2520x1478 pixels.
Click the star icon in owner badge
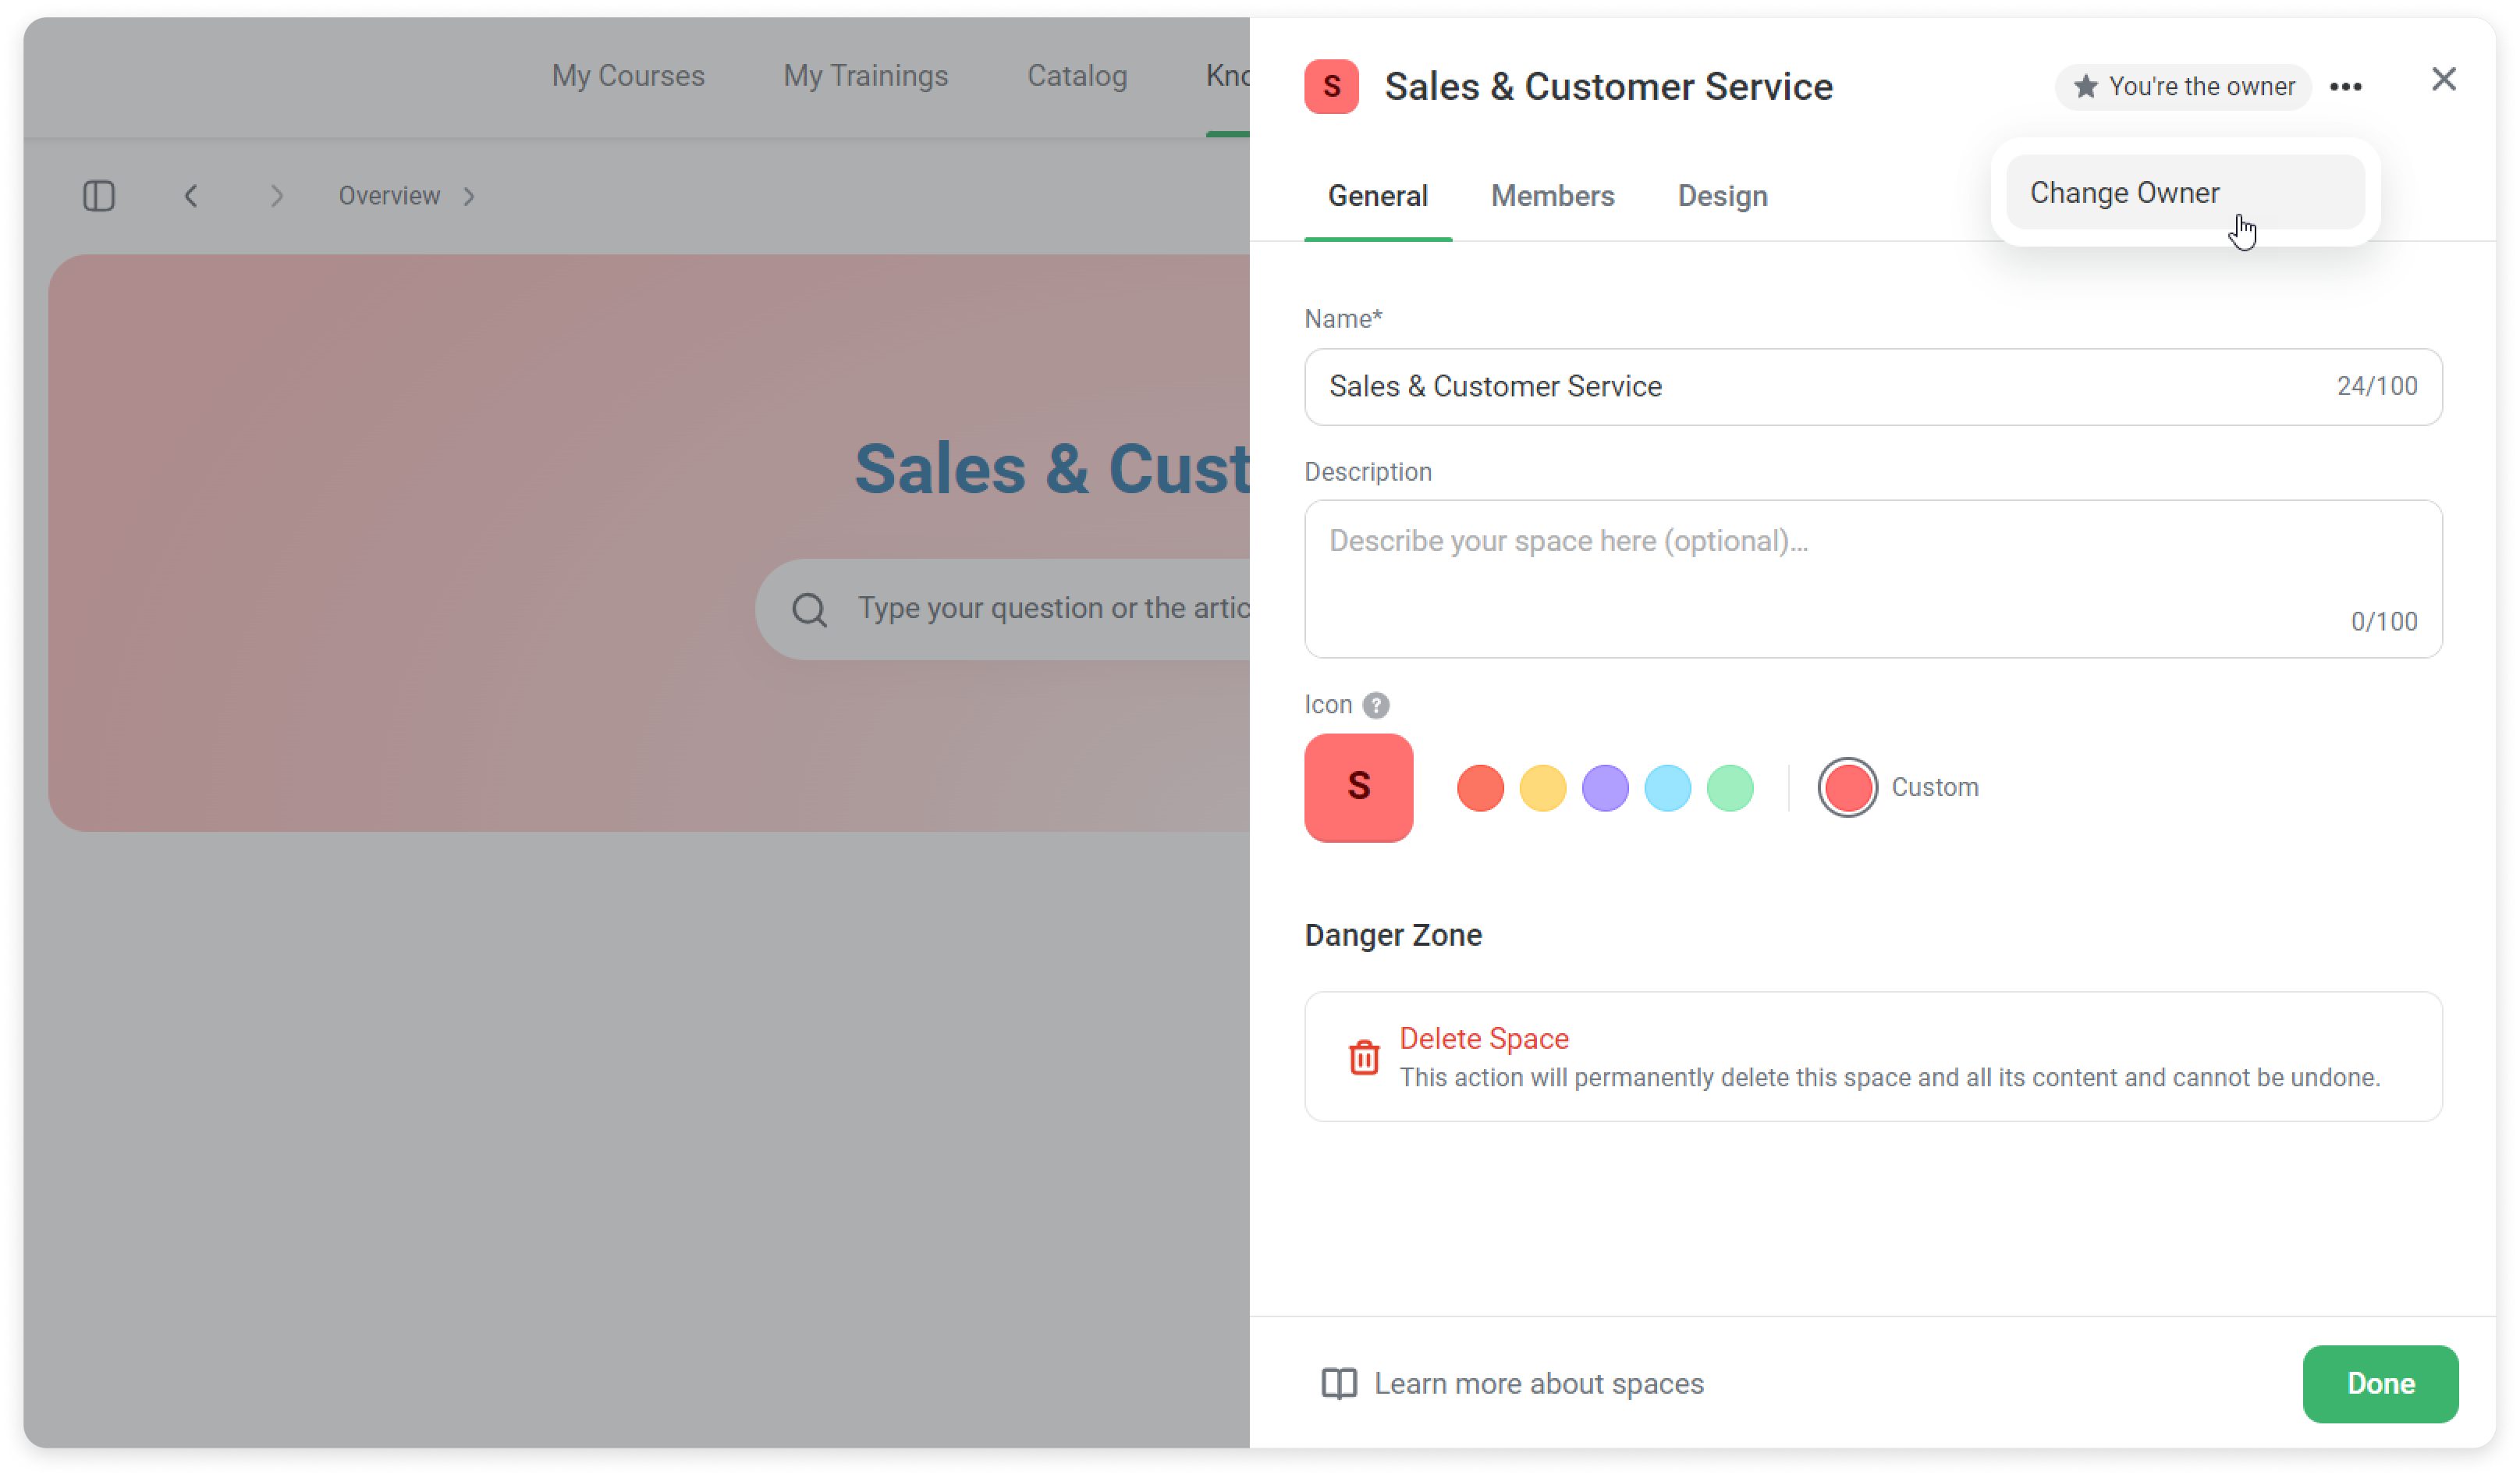pyautogui.click(x=2085, y=87)
